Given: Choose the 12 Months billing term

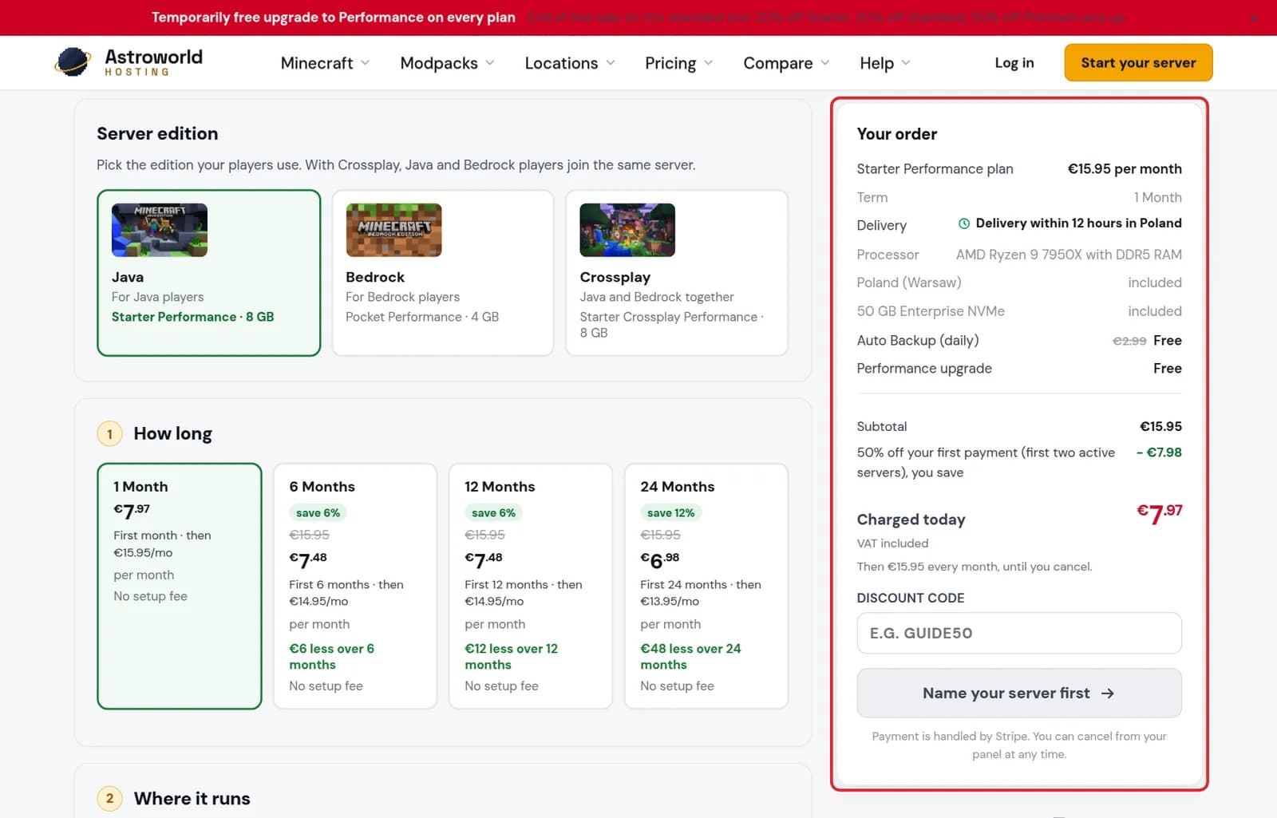Looking at the screenshot, I should point(531,586).
